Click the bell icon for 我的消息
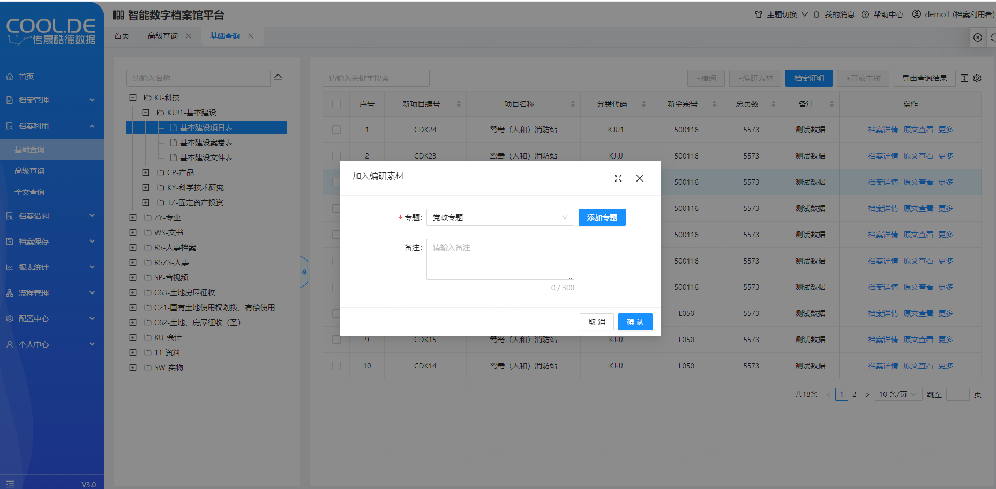The height and width of the screenshot is (489, 996). click(x=817, y=14)
